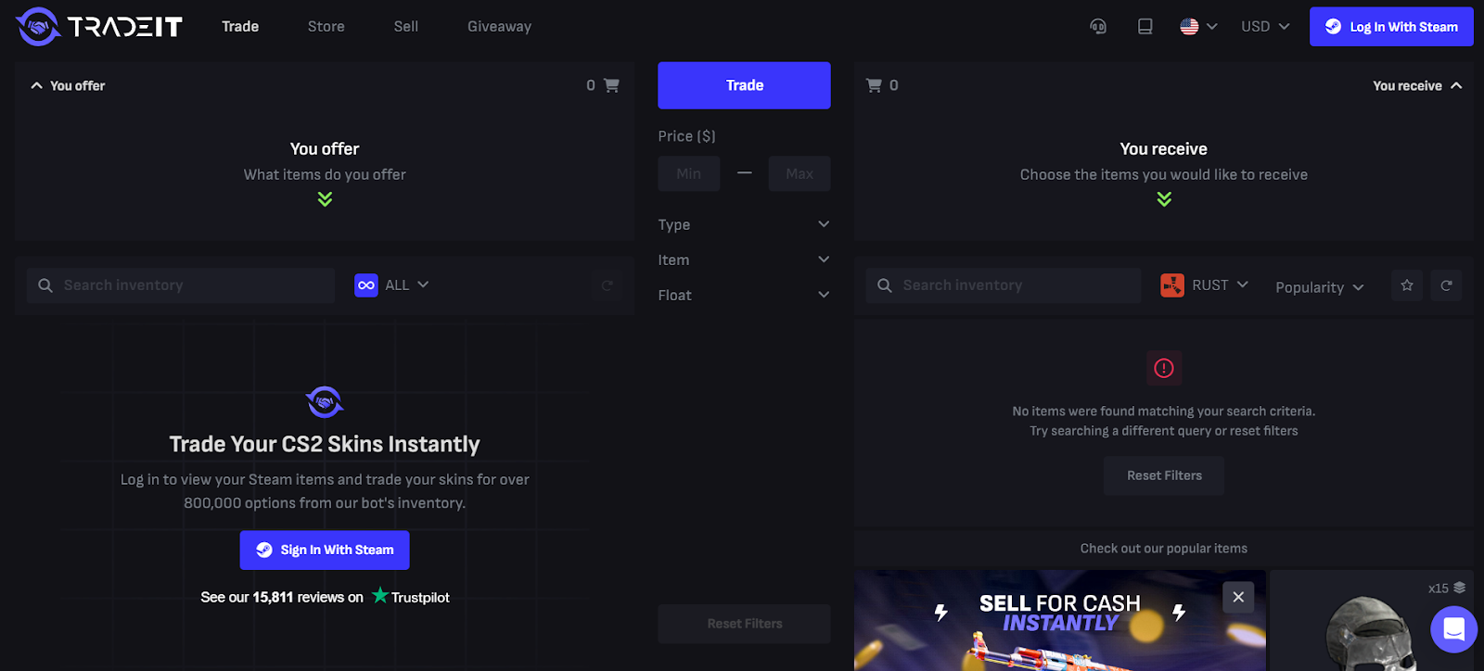Viewport: 1484px width, 671px height.
Task: Click Reset Filters under no items message
Action: tap(1164, 475)
